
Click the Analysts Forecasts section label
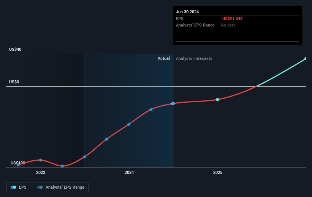194,58
